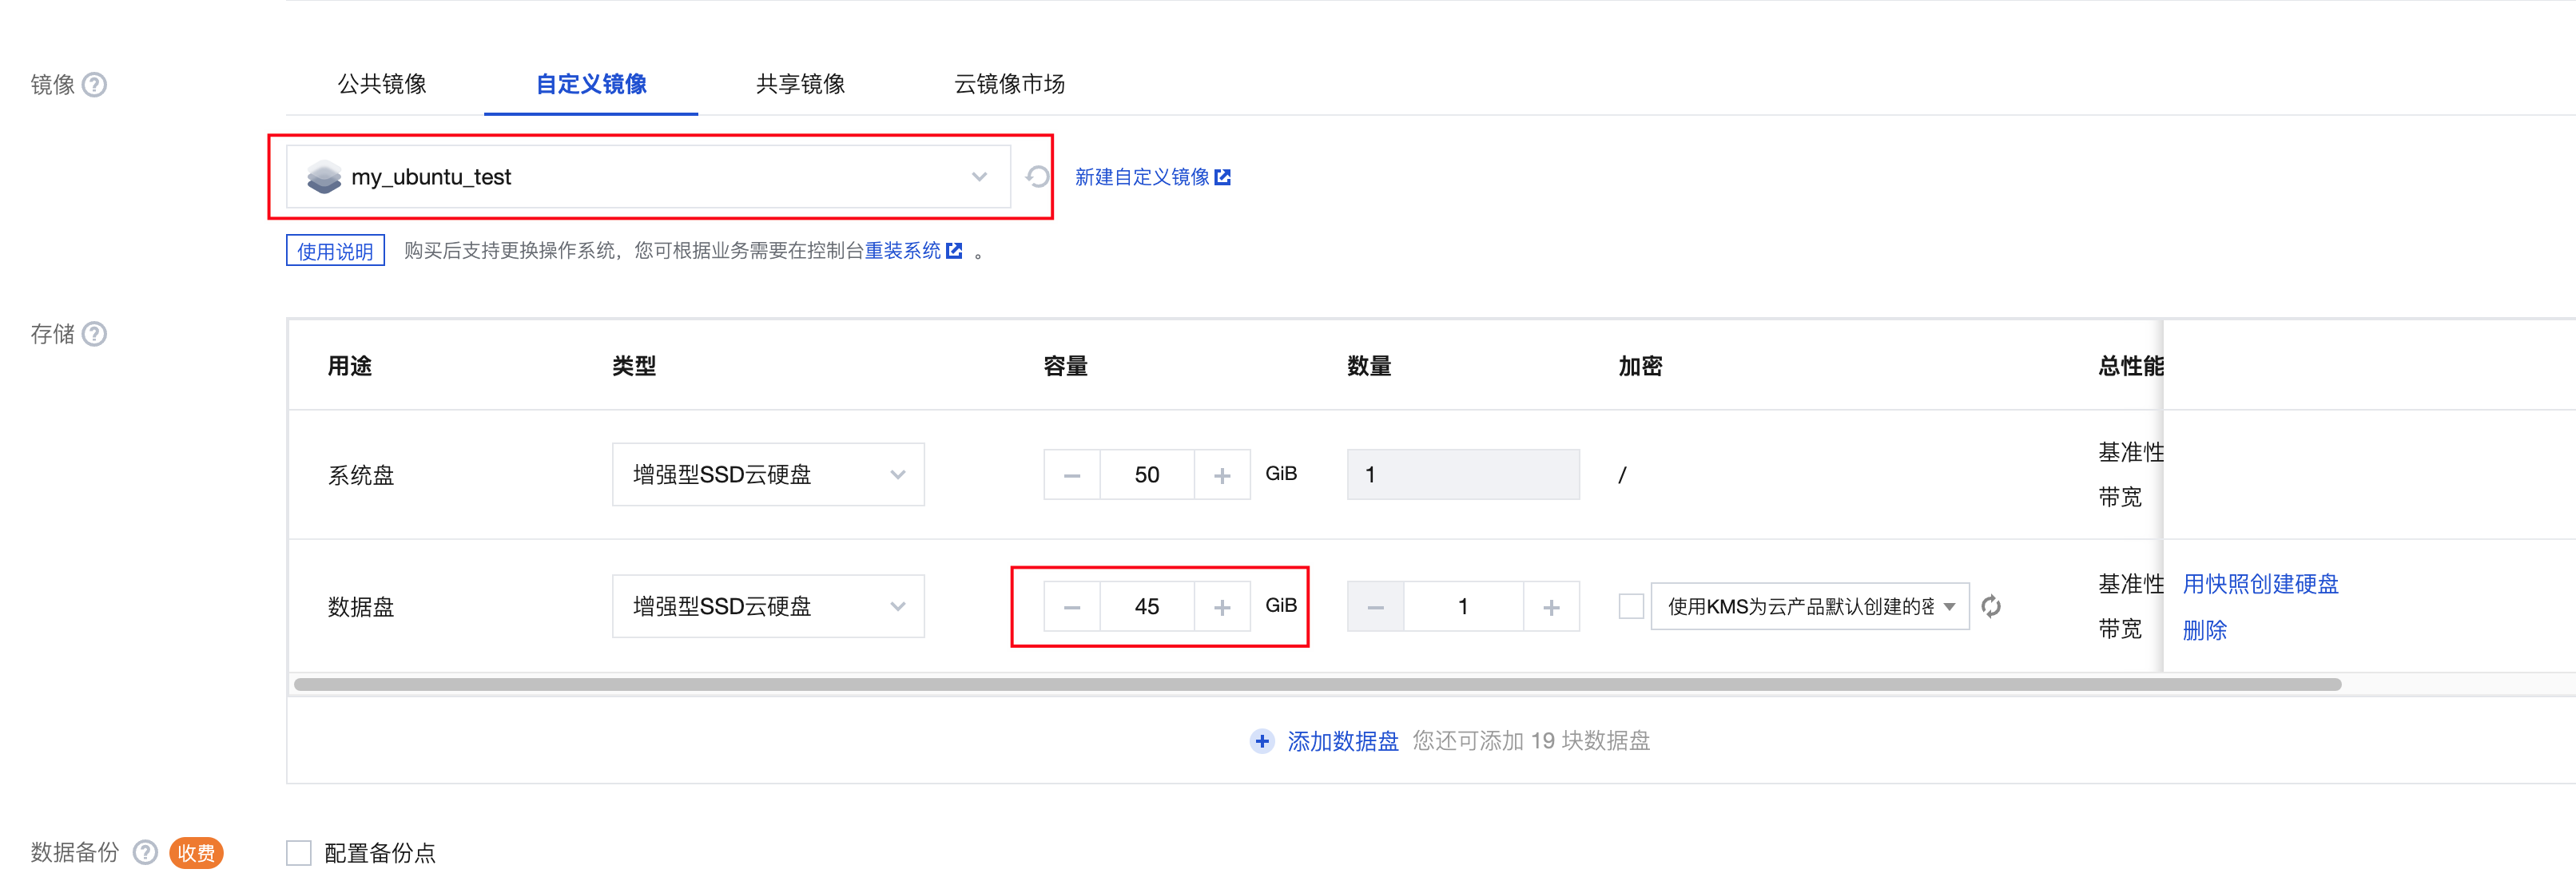Refresh the KMS key list
The width and height of the screenshot is (2576, 877).
click(1990, 606)
